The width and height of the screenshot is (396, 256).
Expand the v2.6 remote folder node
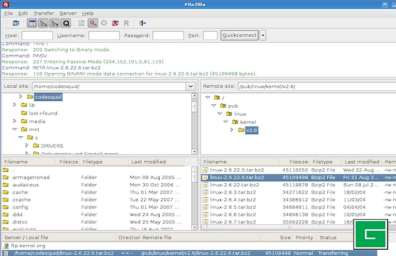(232, 130)
